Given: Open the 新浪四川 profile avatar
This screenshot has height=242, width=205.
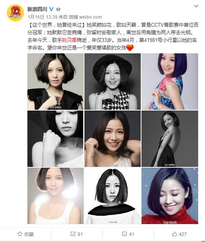Looking at the screenshot, I should [15, 13].
